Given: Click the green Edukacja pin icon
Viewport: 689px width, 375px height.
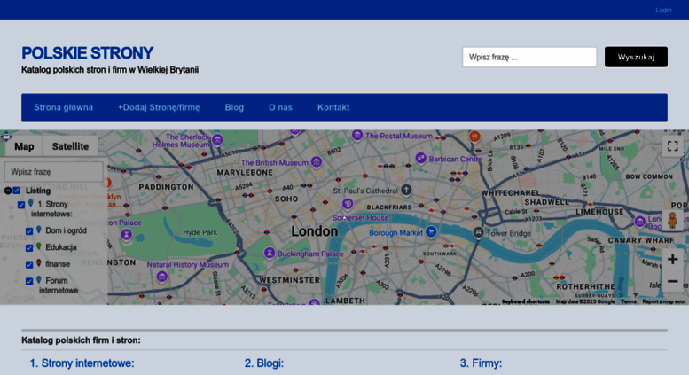Looking at the screenshot, I should tap(39, 246).
